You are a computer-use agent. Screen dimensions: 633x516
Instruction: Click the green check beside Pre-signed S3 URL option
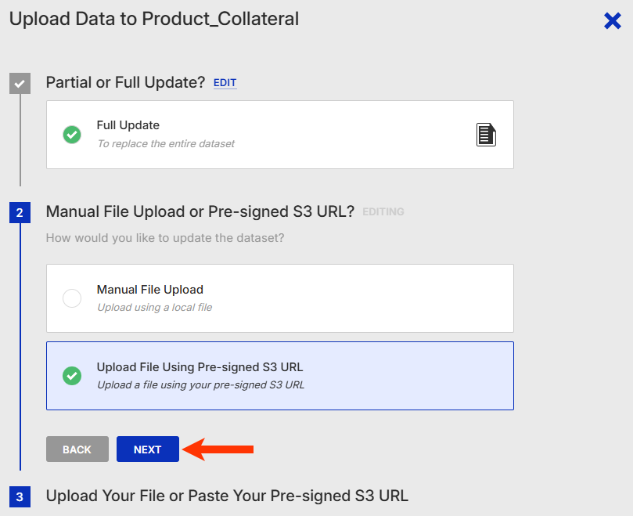tap(72, 376)
